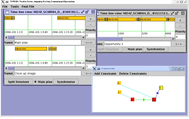The width and height of the screenshot is (189, 119).
Task: Select Main plan radio in left timeline window
Action: (35, 82)
